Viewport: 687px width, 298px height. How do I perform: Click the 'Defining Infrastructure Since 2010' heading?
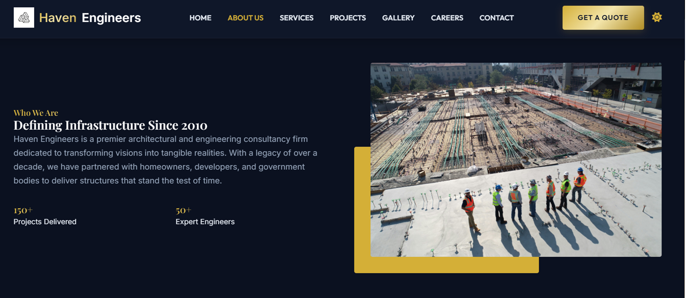[110, 125]
